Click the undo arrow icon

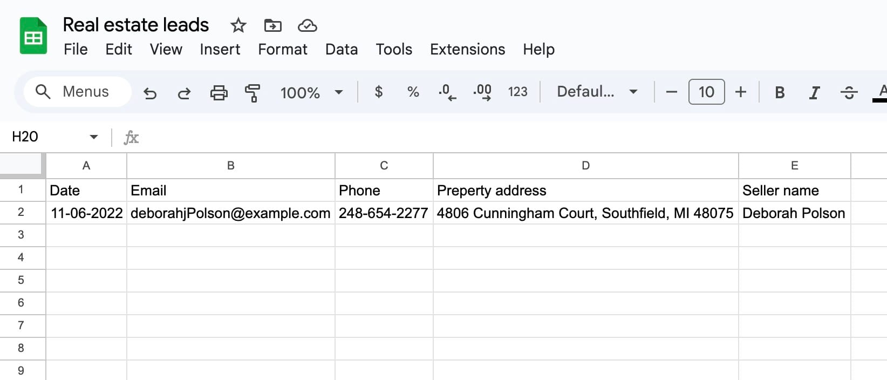(x=150, y=93)
